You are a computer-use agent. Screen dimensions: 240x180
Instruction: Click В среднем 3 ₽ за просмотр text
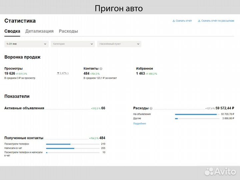[x=20, y=78]
